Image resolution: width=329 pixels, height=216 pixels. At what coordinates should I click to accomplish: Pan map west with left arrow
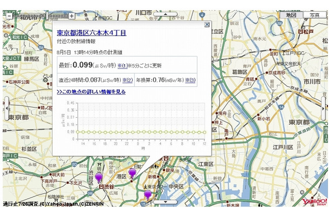(x=6, y=109)
